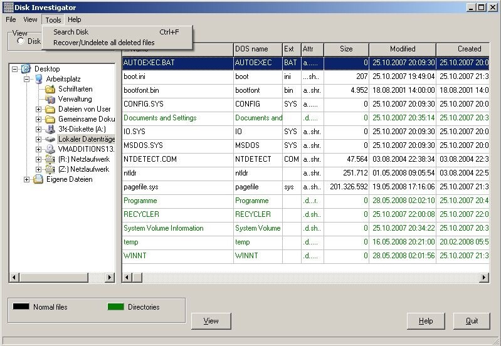Select the AUTOEXEC.BAT file row
Viewport: 501px width, 346px height.
pyautogui.click(x=305, y=63)
